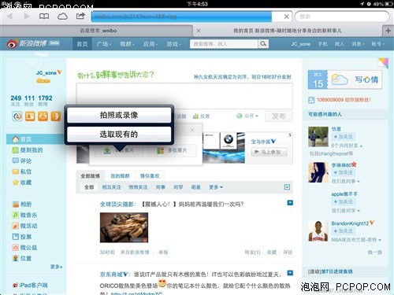
Task: Tap the Safari share arrow icon
Action: click(80, 16)
